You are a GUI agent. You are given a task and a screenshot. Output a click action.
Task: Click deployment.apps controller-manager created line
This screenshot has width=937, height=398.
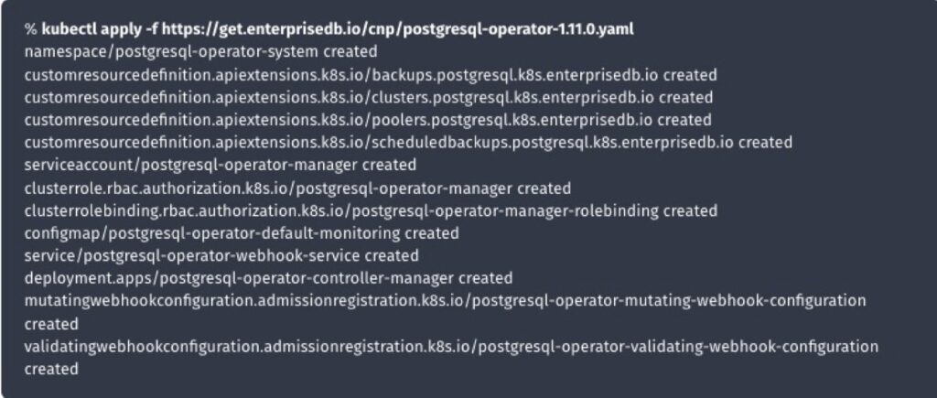pos(268,278)
